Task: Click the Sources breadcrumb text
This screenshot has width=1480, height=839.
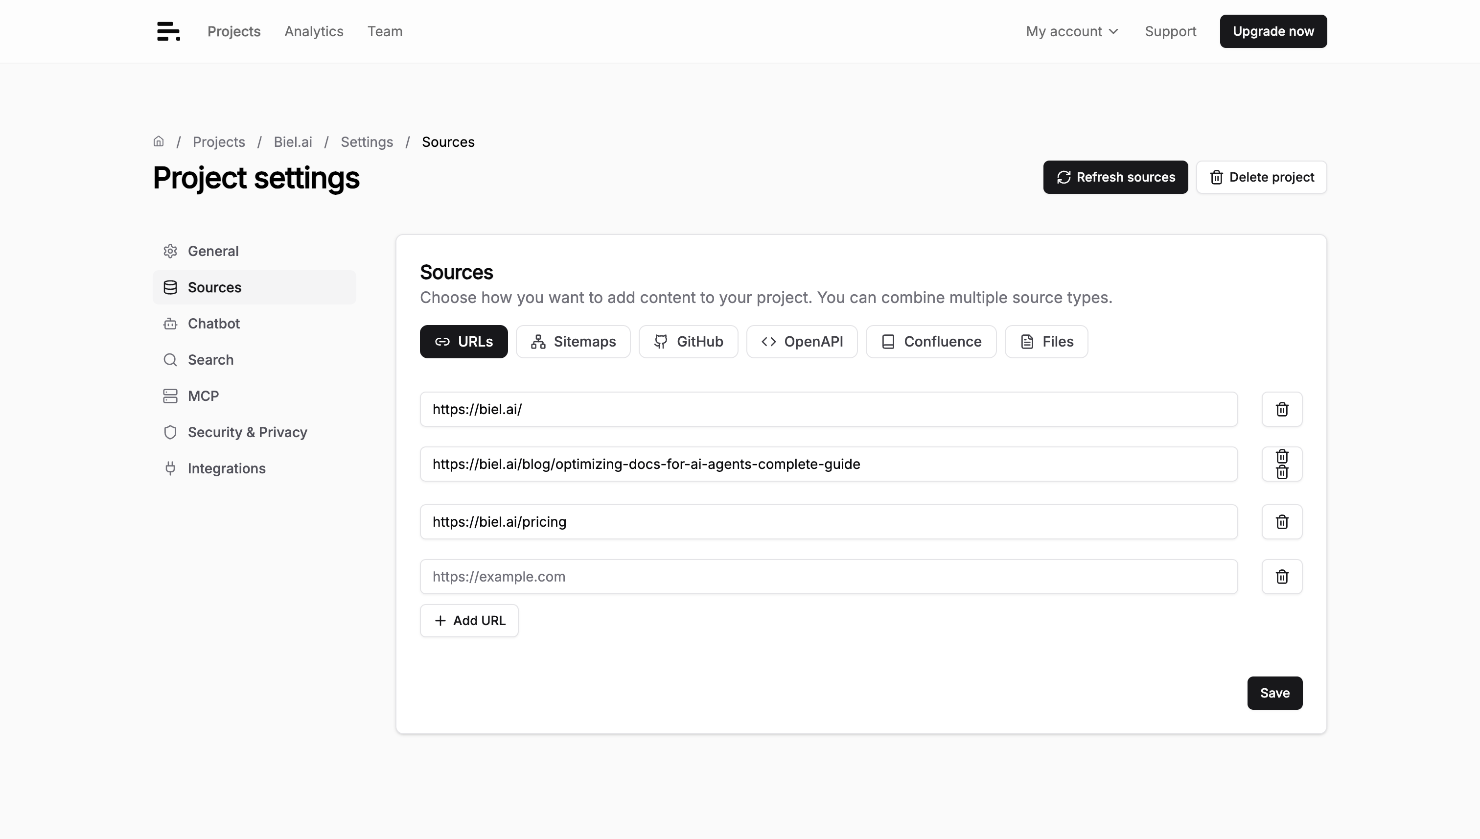Action: coord(448,142)
